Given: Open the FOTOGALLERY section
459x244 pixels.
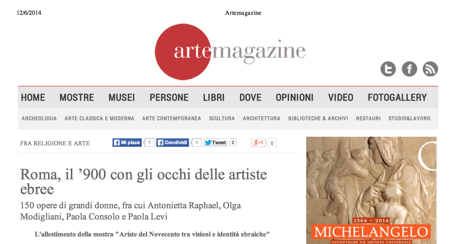Looking at the screenshot, I should point(397,97).
